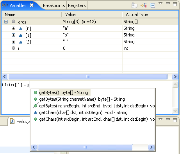Screen dimensions: 180x154
Task: Click the value 0 for variable i
Action: tap(64, 48)
